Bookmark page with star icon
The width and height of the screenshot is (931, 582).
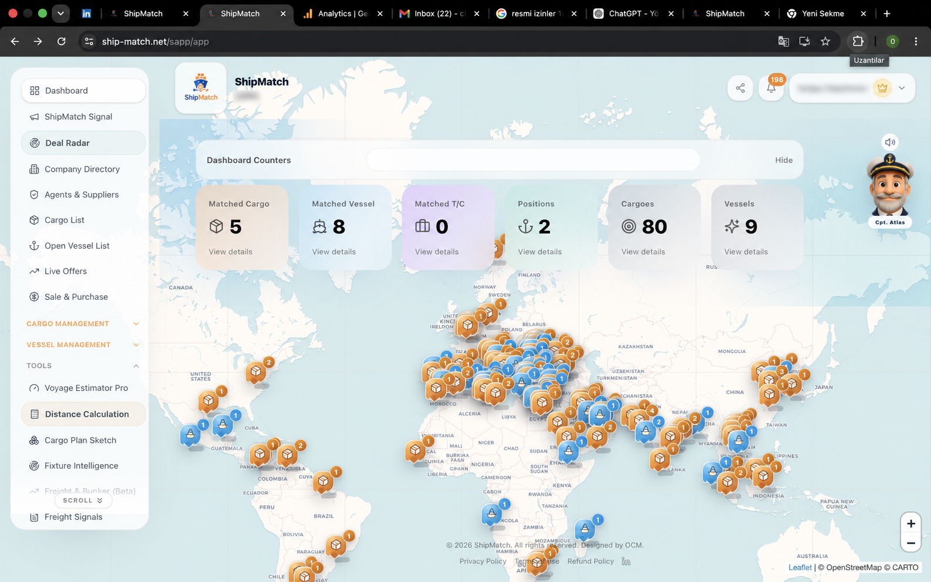[x=825, y=41]
